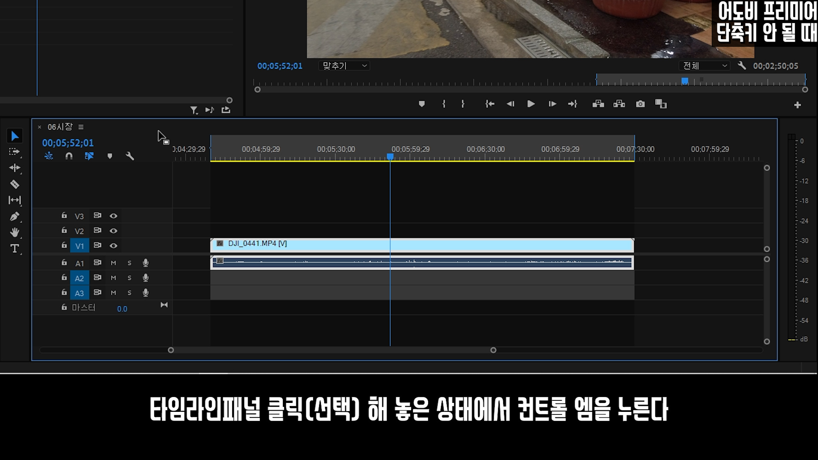
Task: Open timeline wrench display settings
Action: [130, 156]
